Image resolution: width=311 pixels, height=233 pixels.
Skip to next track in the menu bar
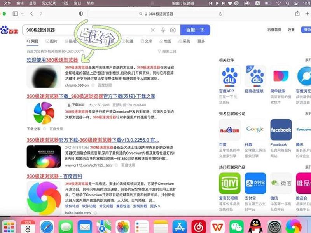[224, 3]
